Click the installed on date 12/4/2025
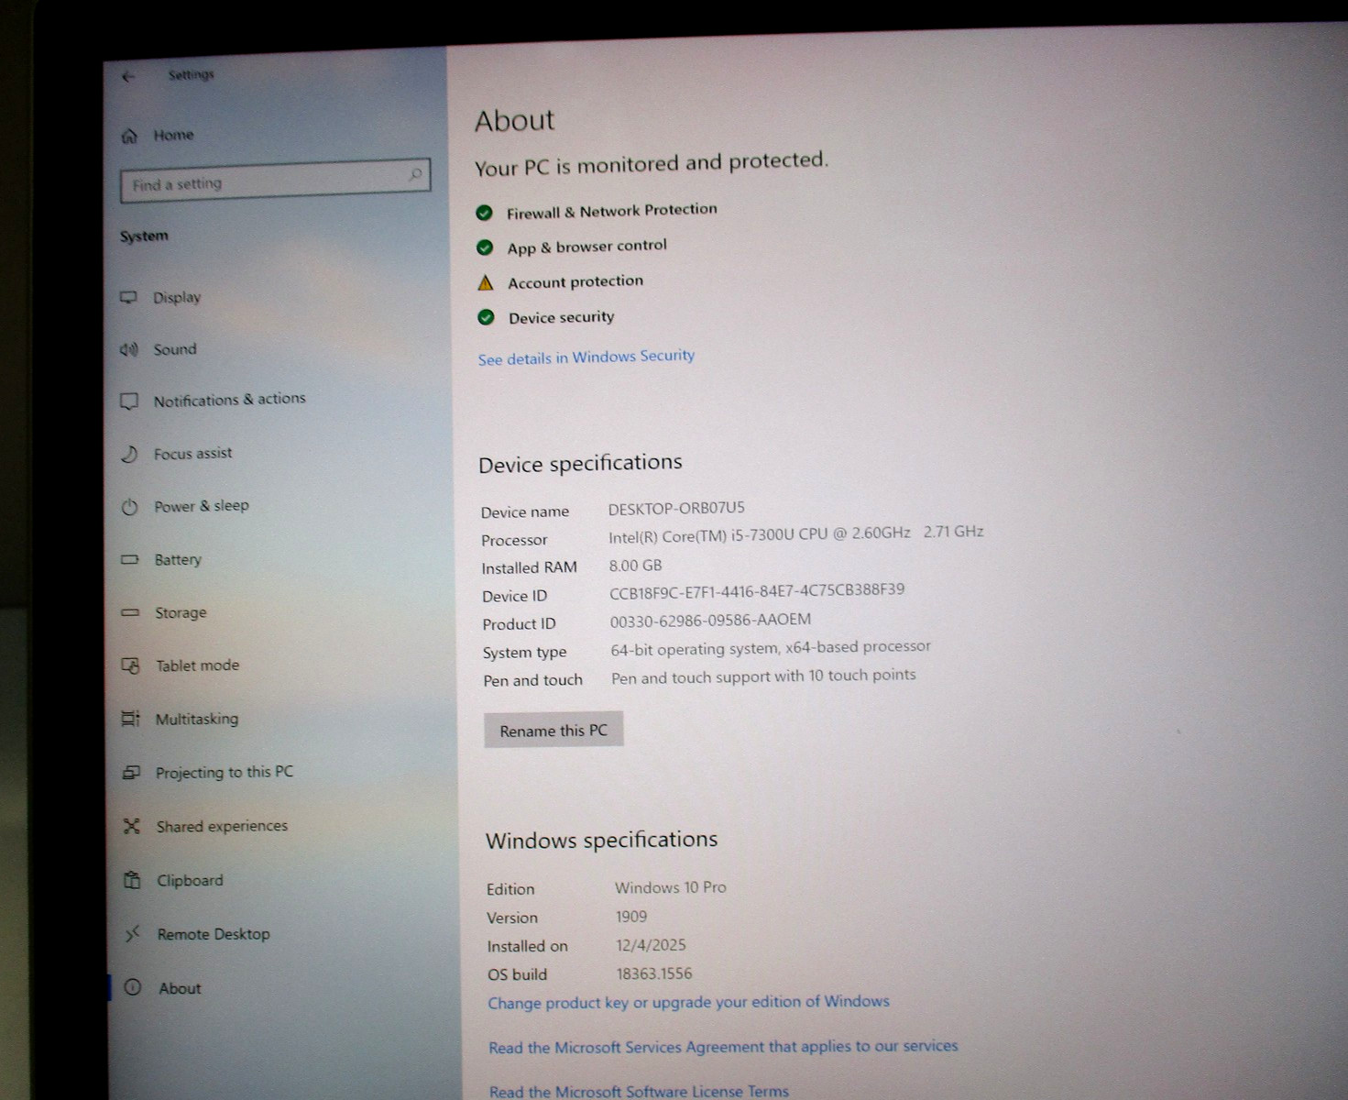 (651, 945)
